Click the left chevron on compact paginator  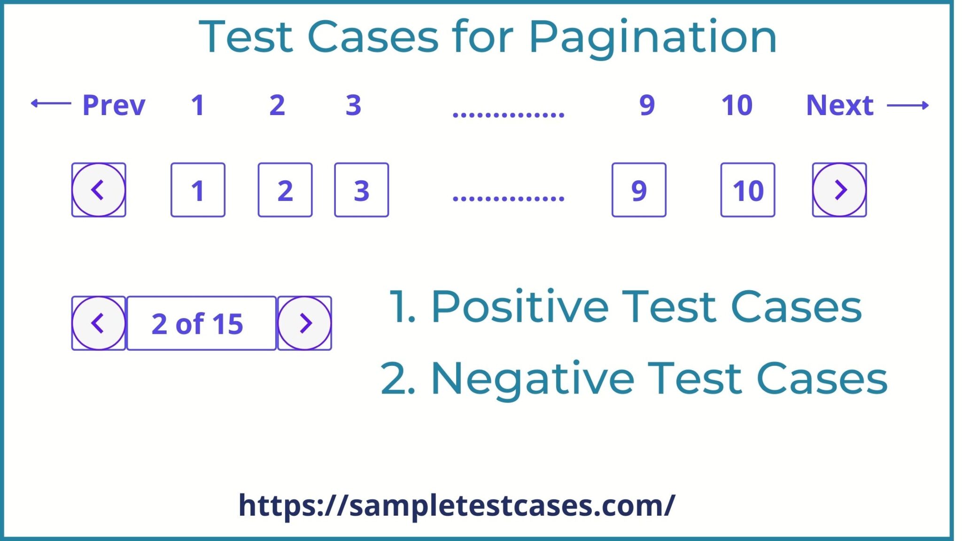pyautogui.click(x=99, y=323)
